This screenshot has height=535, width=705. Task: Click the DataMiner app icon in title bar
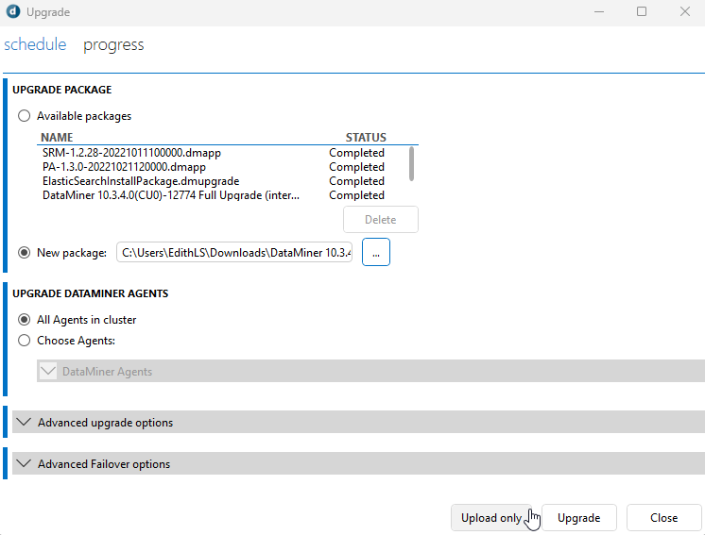[12, 12]
